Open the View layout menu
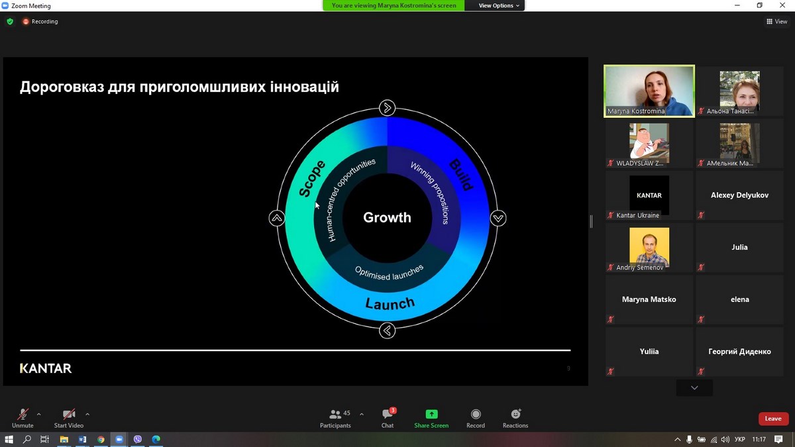This screenshot has height=447, width=795. coord(777,21)
